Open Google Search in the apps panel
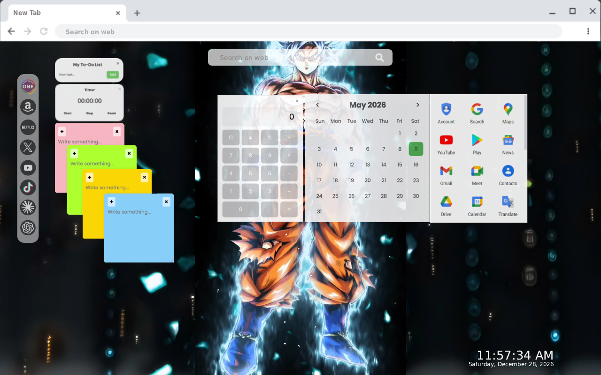The width and height of the screenshot is (601, 375). [477, 113]
